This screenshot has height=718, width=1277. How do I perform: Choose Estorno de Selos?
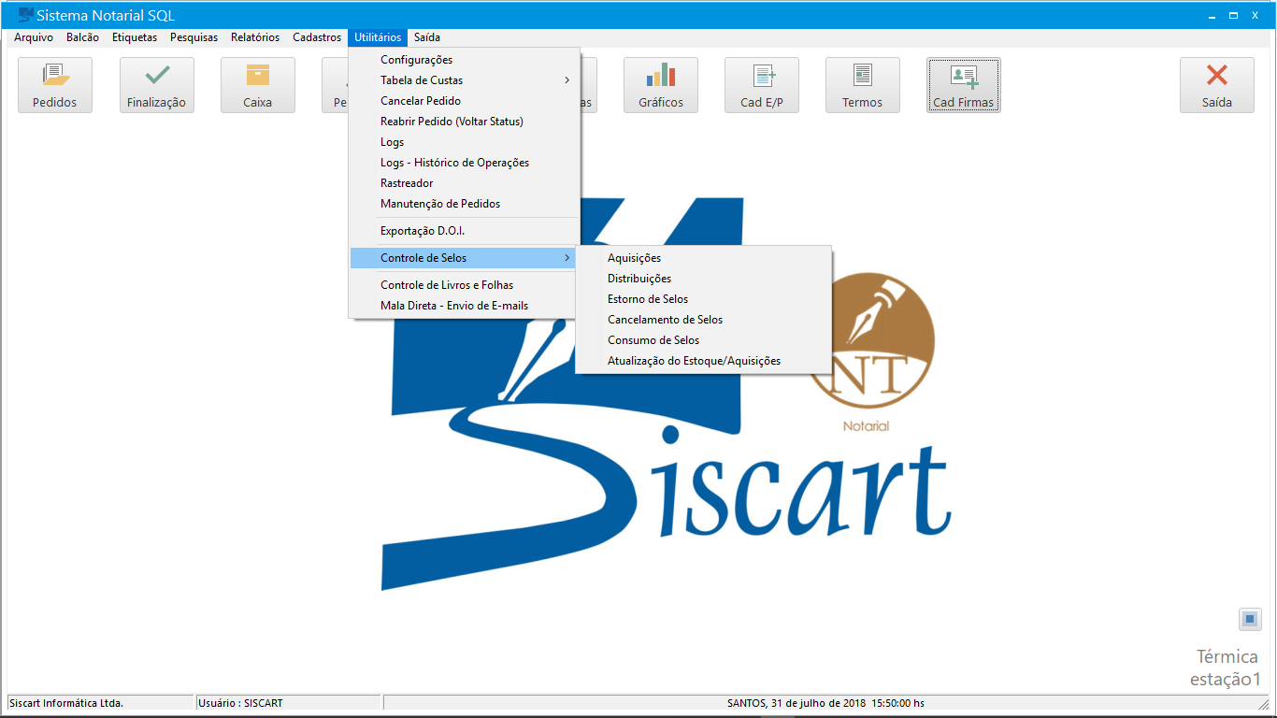(x=703, y=299)
